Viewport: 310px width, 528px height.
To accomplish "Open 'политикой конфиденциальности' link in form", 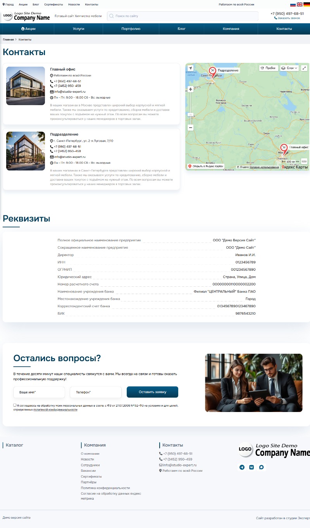I will pos(55,410).
